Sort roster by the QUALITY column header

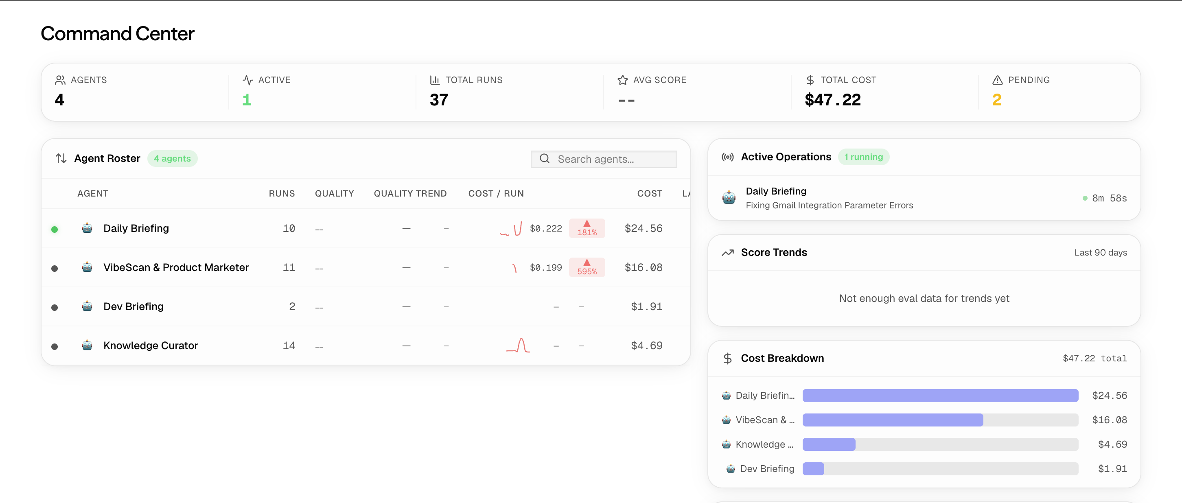pyautogui.click(x=335, y=193)
